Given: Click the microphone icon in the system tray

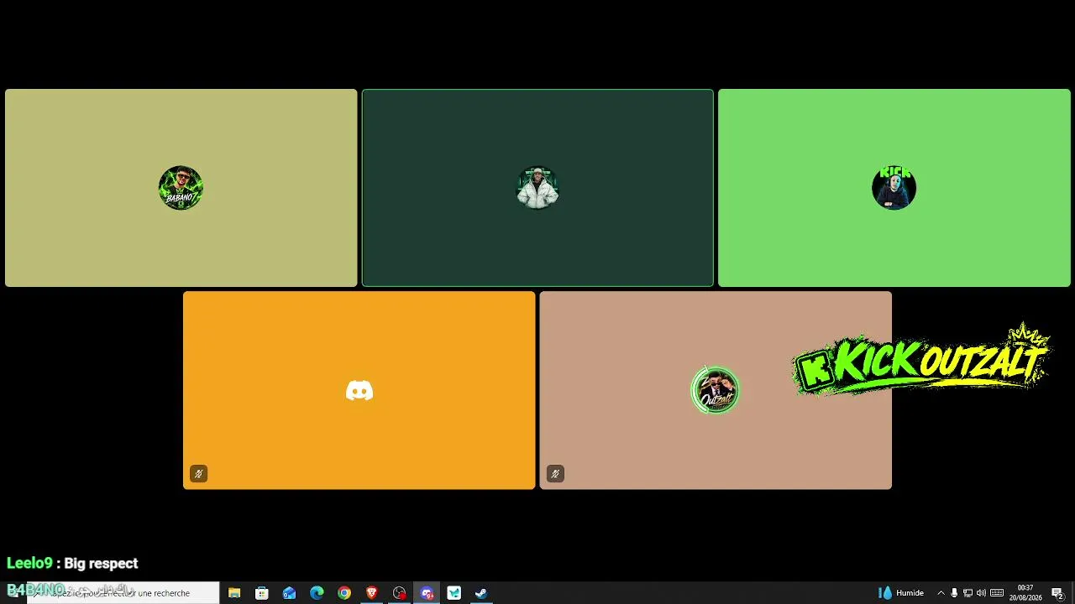Looking at the screenshot, I should [x=954, y=593].
